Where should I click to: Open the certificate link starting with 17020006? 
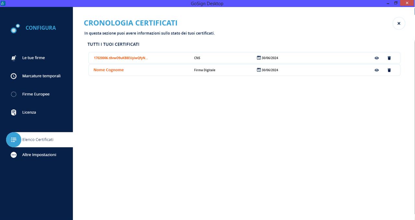coord(121,58)
